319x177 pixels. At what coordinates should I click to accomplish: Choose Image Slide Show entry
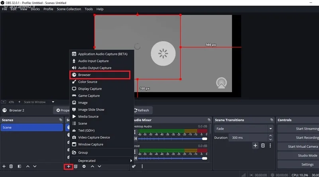[102, 110]
